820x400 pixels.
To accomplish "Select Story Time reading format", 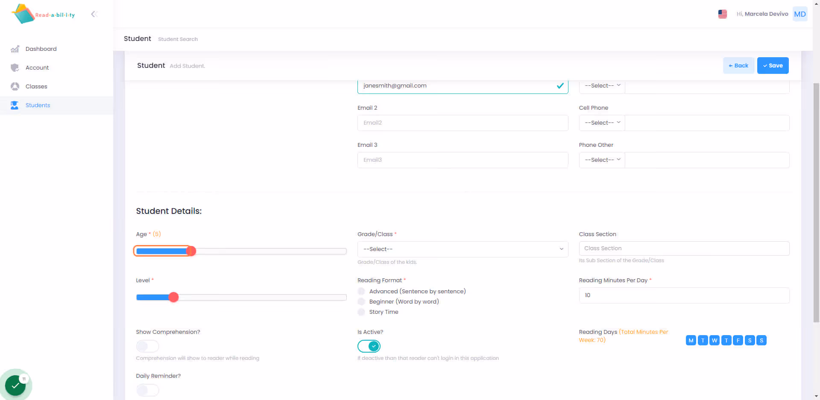I will pyautogui.click(x=362, y=312).
